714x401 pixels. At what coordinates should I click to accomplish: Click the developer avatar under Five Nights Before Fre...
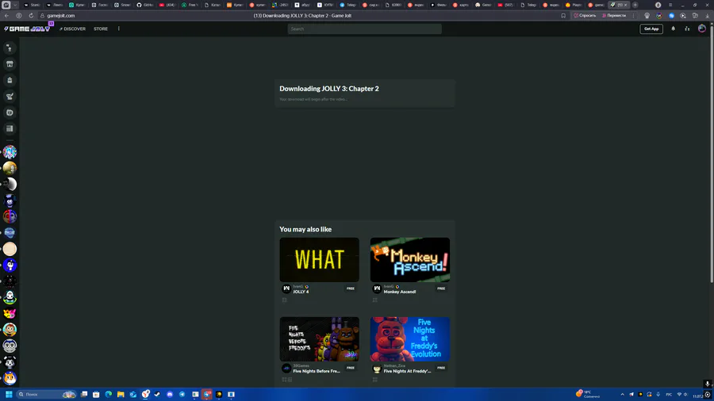pyautogui.click(x=286, y=369)
